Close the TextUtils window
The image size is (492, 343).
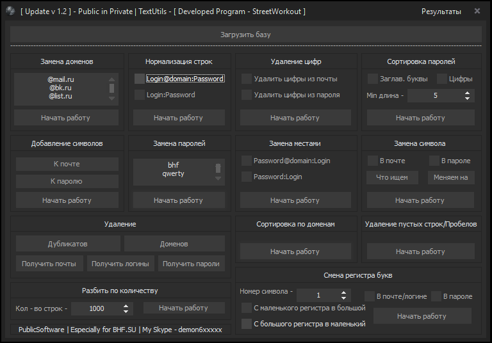(x=477, y=12)
